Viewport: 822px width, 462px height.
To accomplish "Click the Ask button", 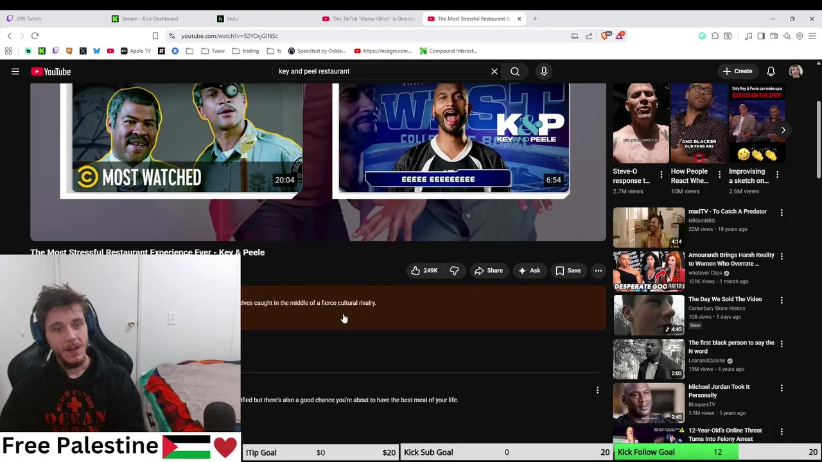I will (x=529, y=270).
